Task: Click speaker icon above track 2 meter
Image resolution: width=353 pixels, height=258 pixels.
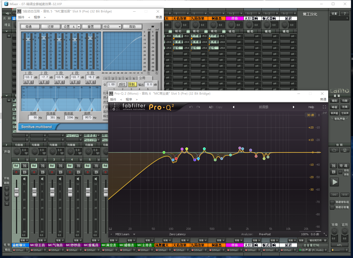Action: tap(42, 179)
